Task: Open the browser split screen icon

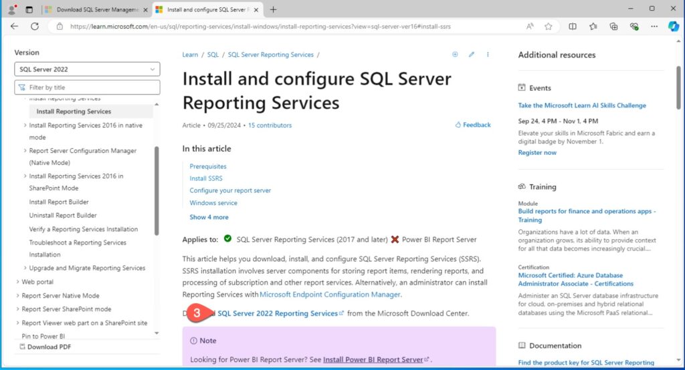Action: 573,27
